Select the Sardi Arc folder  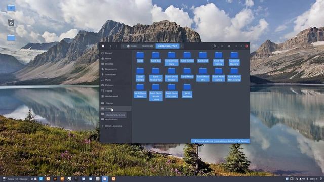pyautogui.click(x=156, y=57)
